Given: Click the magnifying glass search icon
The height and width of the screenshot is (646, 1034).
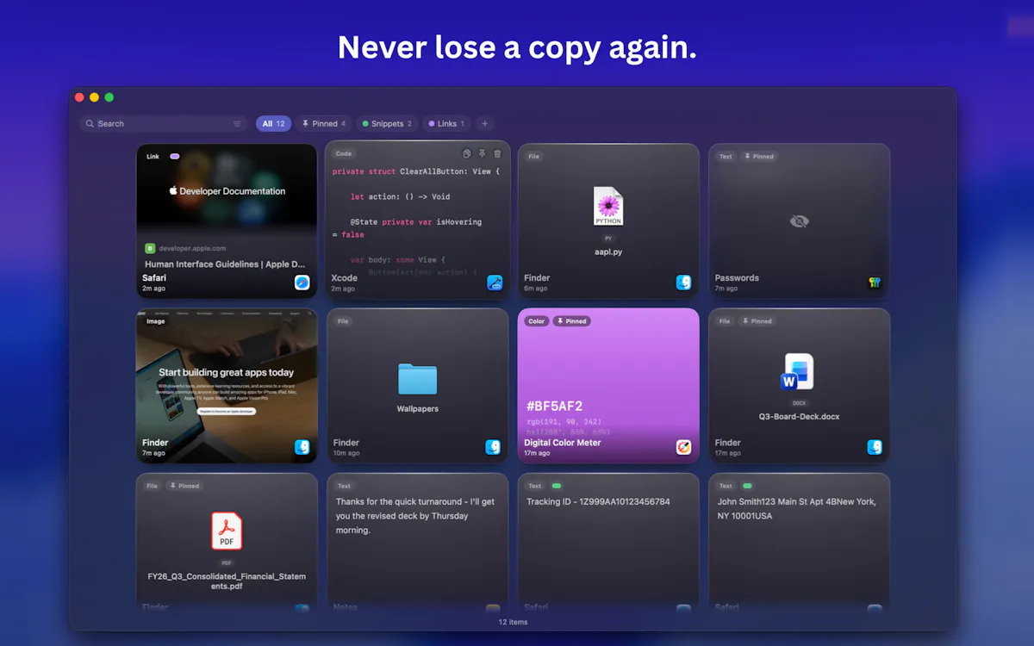Looking at the screenshot, I should [x=90, y=124].
